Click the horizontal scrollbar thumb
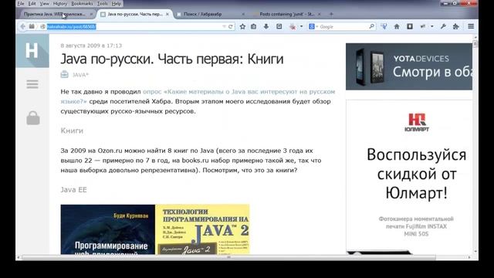 pos(228,257)
